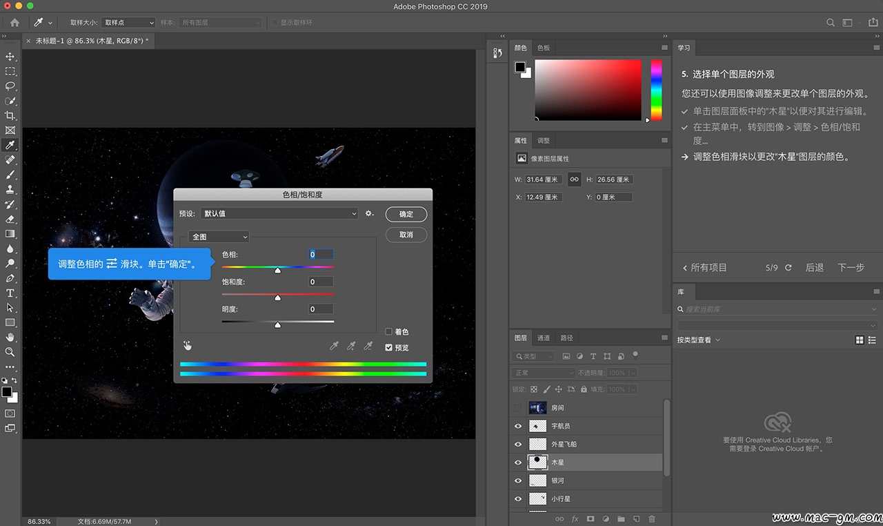883x526 pixels.
Task: Click the search magnifier in options bar
Action: pos(831,23)
